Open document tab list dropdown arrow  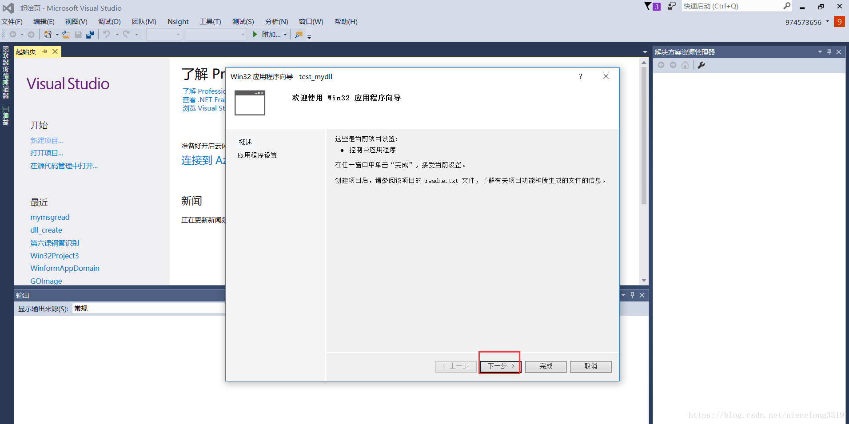click(645, 52)
